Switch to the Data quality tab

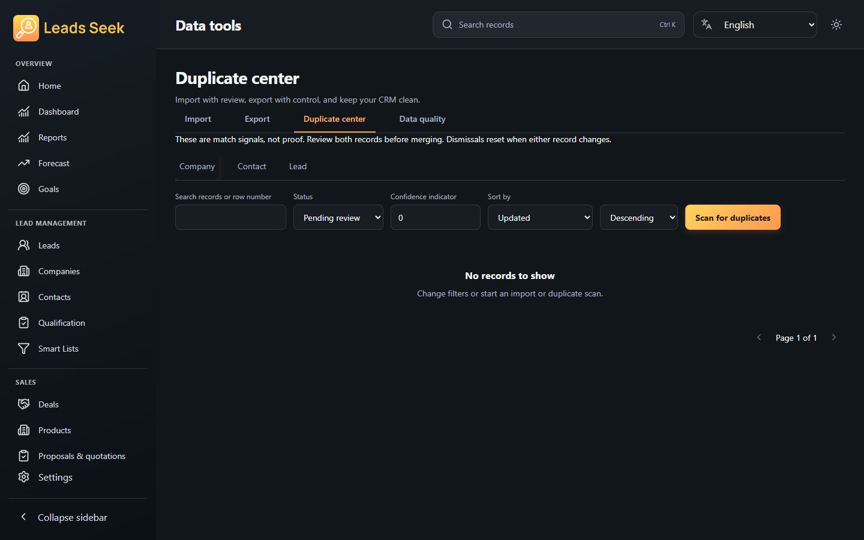point(422,119)
